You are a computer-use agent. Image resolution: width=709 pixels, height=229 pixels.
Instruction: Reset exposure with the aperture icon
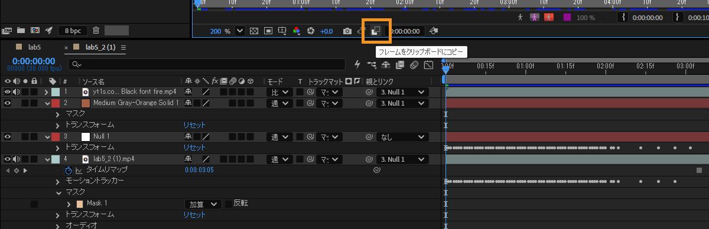tap(310, 31)
